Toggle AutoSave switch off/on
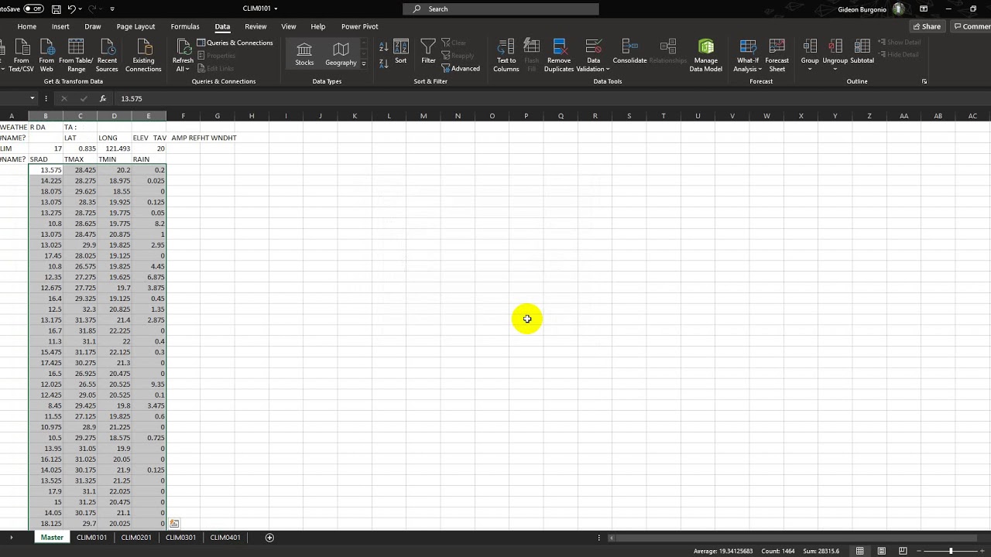Viewport: 991px width, 557px height. click(x=33, y=9)
